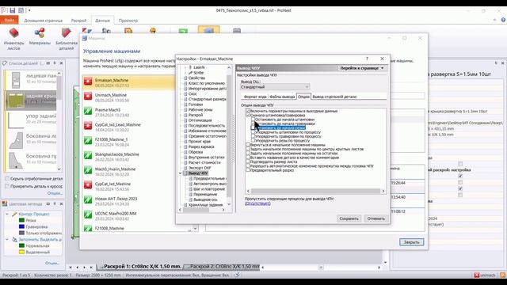Close the Список деталей panel with X icon

[x=61, y=63]
